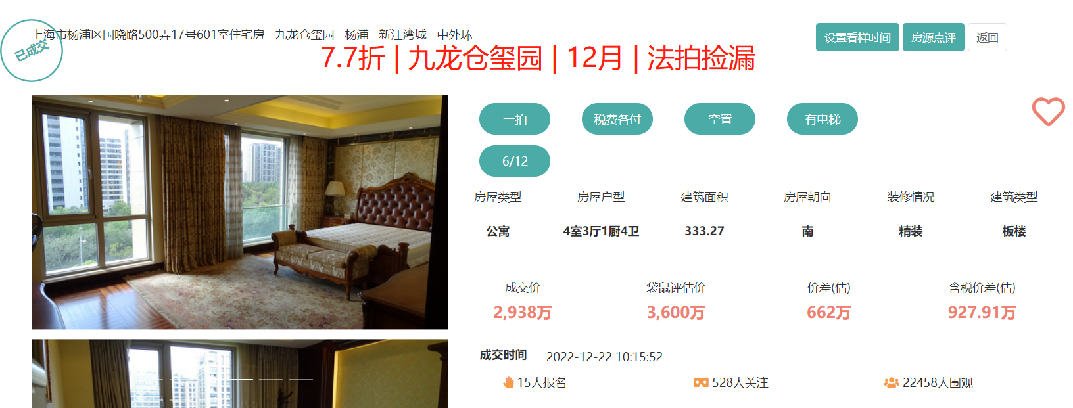This screenshot has height=408, width=1073.
Task: Open 设置看样时间 button
Action: pyautogui.click(x=857, y=37)
